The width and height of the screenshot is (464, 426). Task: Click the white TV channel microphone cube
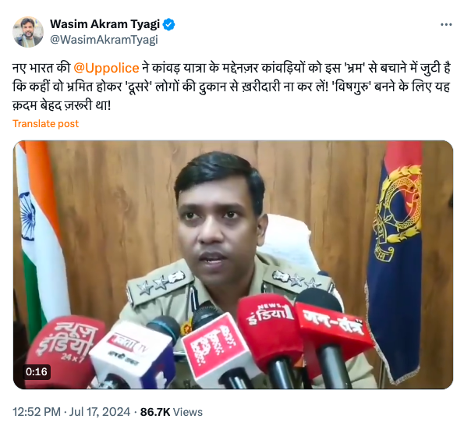(130, 353)
